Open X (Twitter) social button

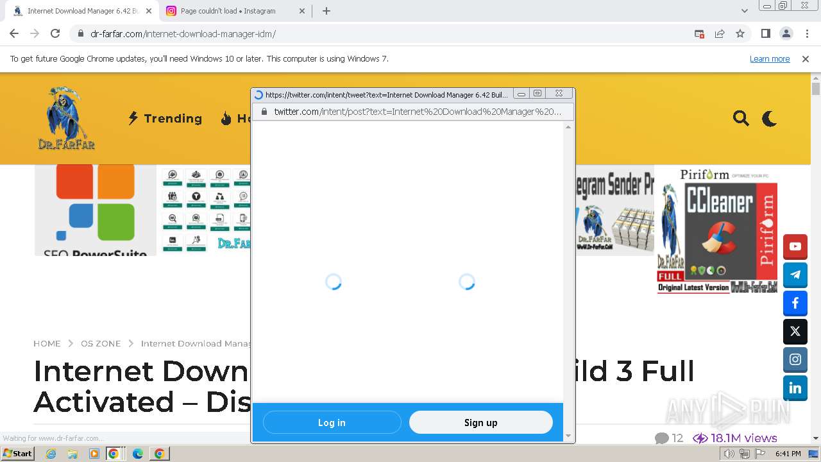tap(795, 331)
